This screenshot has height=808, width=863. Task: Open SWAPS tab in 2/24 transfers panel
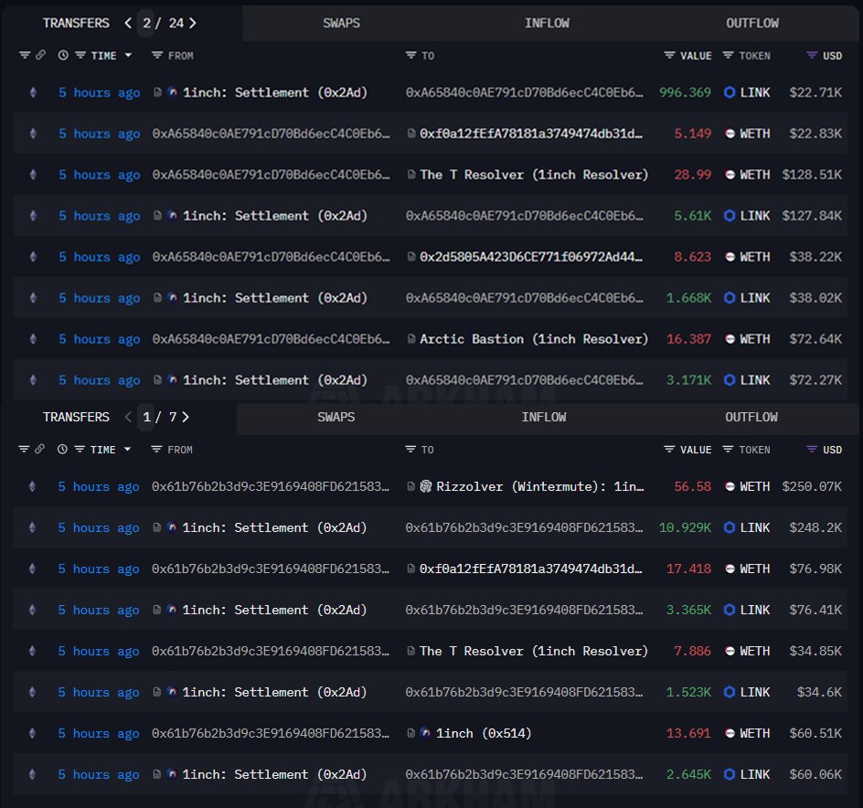click(x=341, y=23)
